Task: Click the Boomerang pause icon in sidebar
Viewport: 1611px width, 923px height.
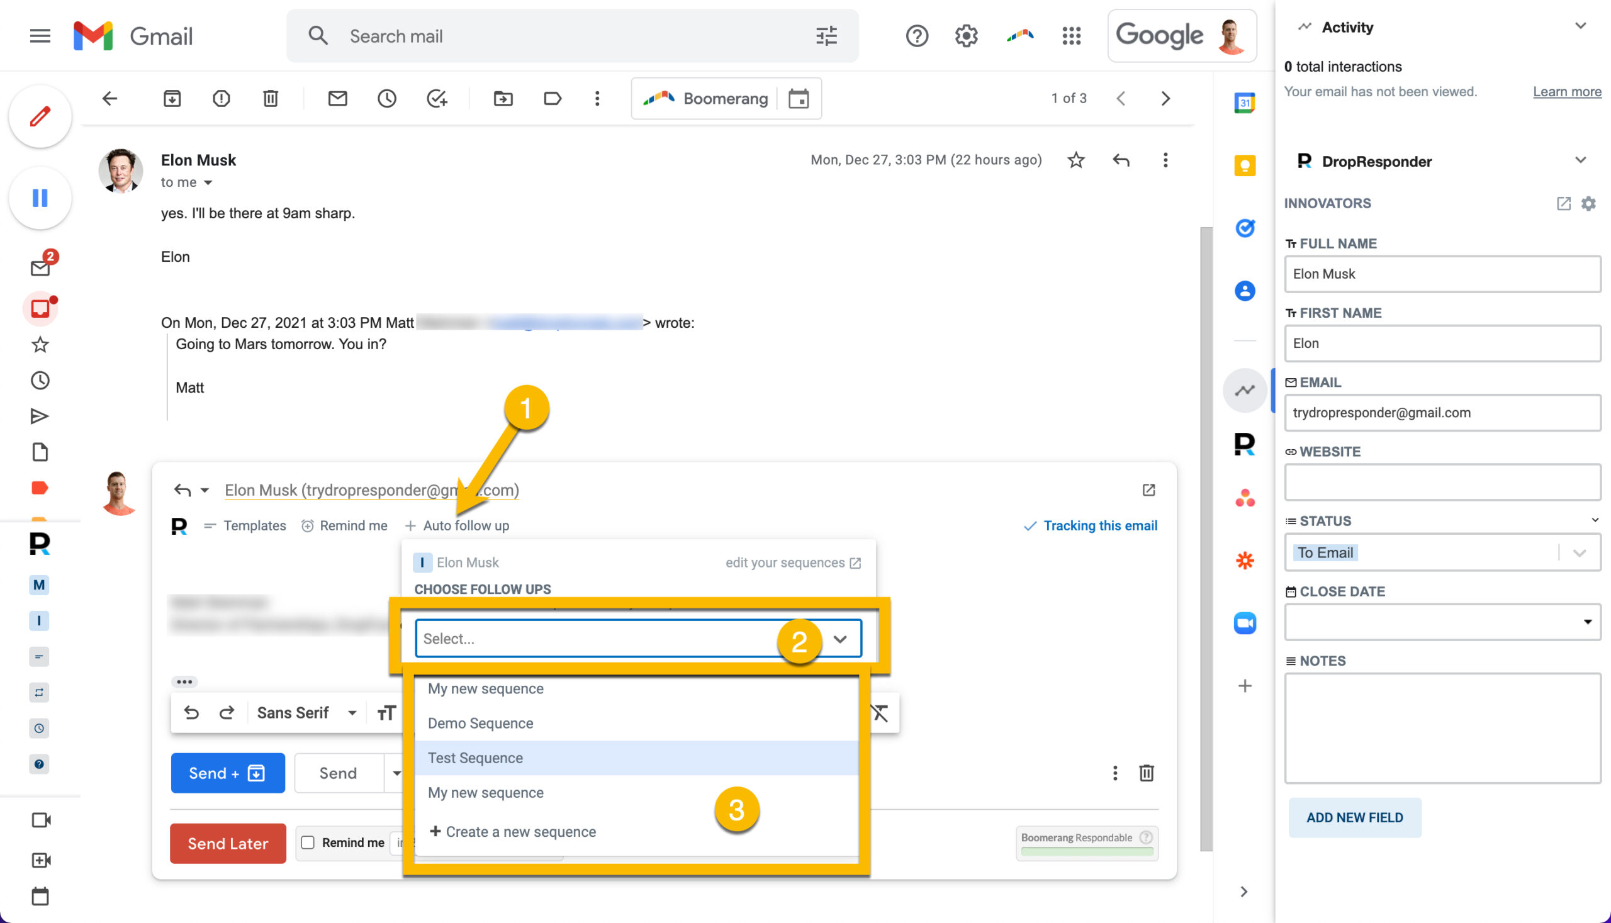Action: click(40, 198)
